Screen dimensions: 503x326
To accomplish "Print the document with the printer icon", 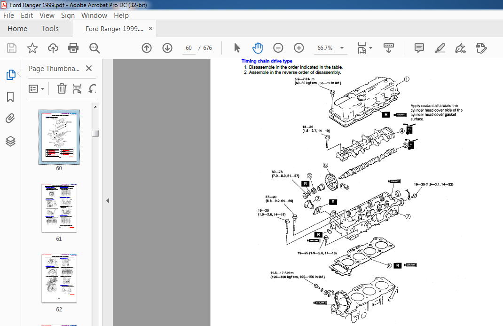I will (73, 48).
